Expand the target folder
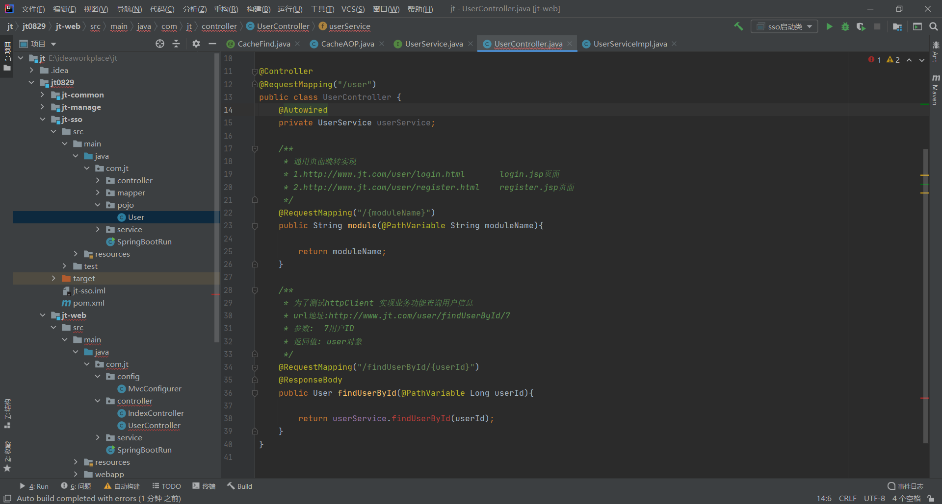Image resolution: width=942 pixels, height=504 pixels. [53, 278]
